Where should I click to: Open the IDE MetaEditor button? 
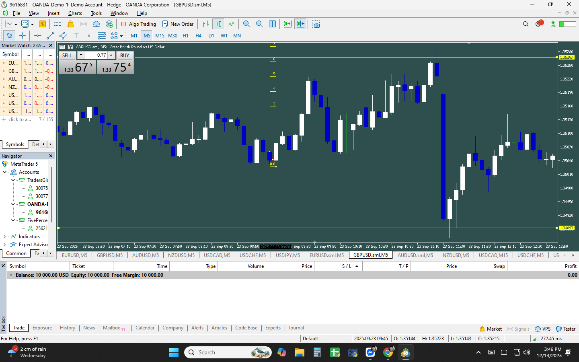(x=57, y=24)
